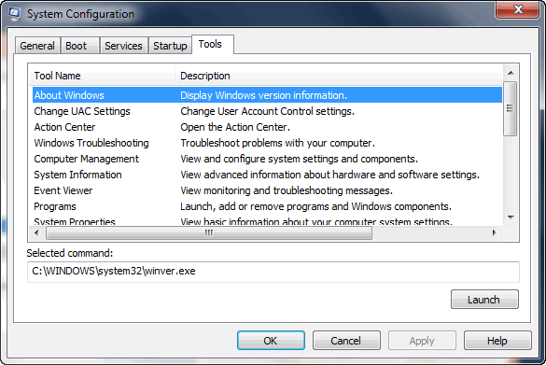546x365 pixels.
Task: Click the horizontal scrollbar right arrow
Action: click(x=494, y=232)
